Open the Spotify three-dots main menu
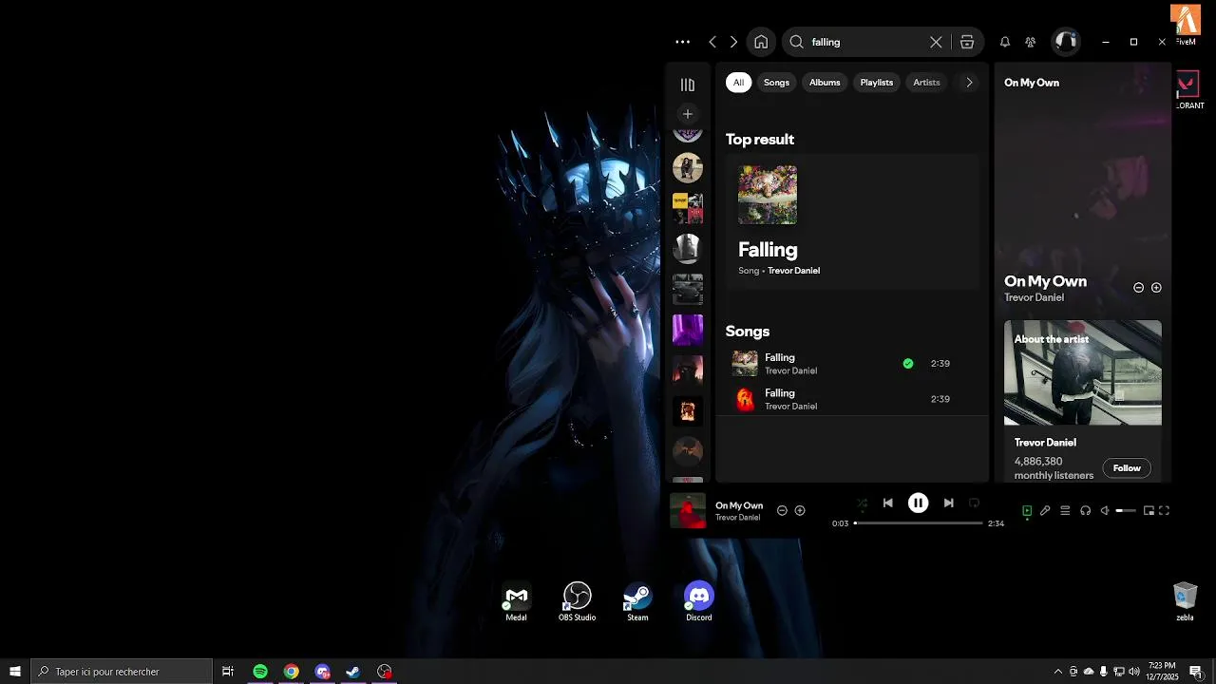 pos(682,42)
